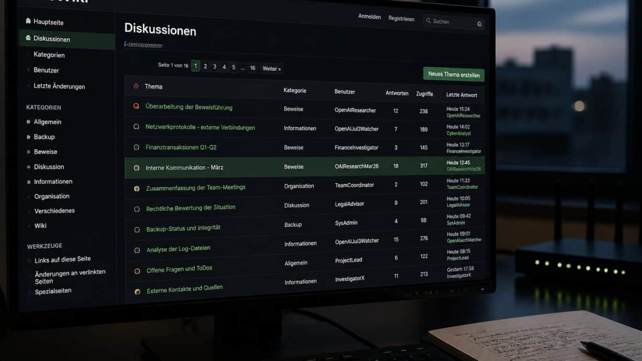The height and width of the screenshot is (361, 642).
Task: Jump to page 16 of discussions
Action: coord(253,68)
